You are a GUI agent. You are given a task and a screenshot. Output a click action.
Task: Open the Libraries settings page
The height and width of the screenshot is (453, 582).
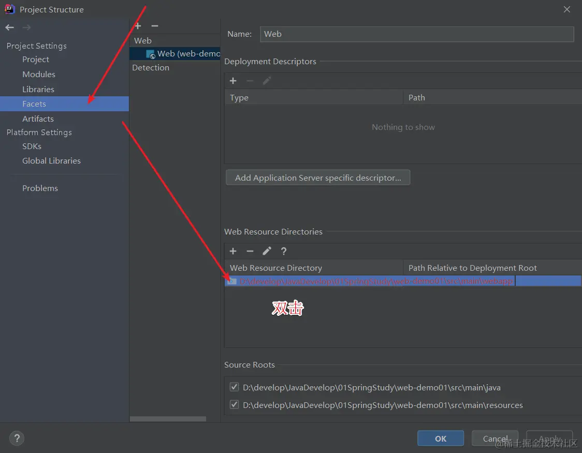38,89
